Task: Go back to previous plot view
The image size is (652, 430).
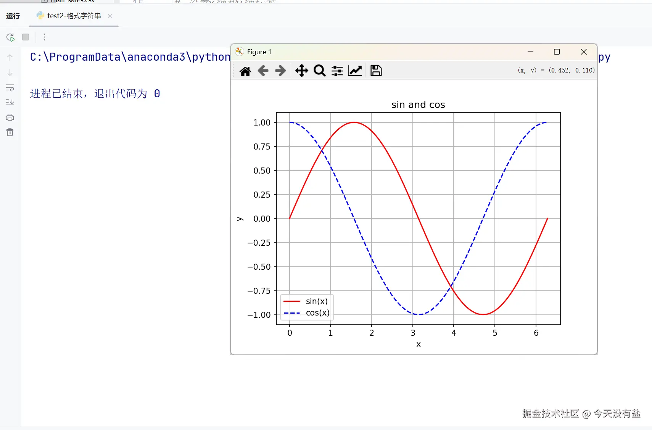Action: coord(263,71)
